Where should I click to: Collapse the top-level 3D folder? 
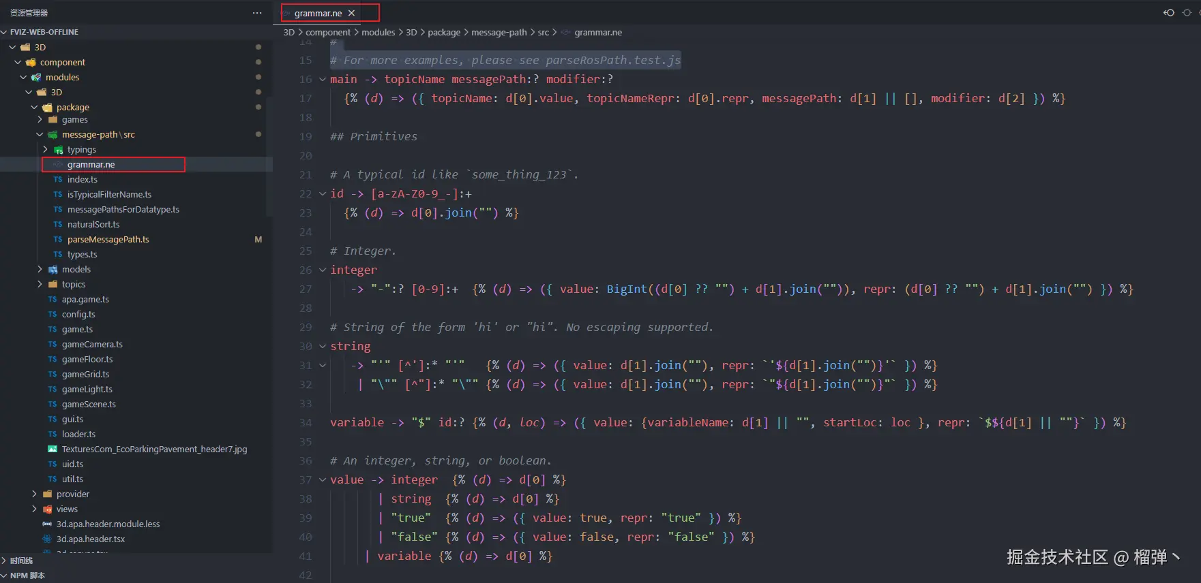[x=12, y=47]
